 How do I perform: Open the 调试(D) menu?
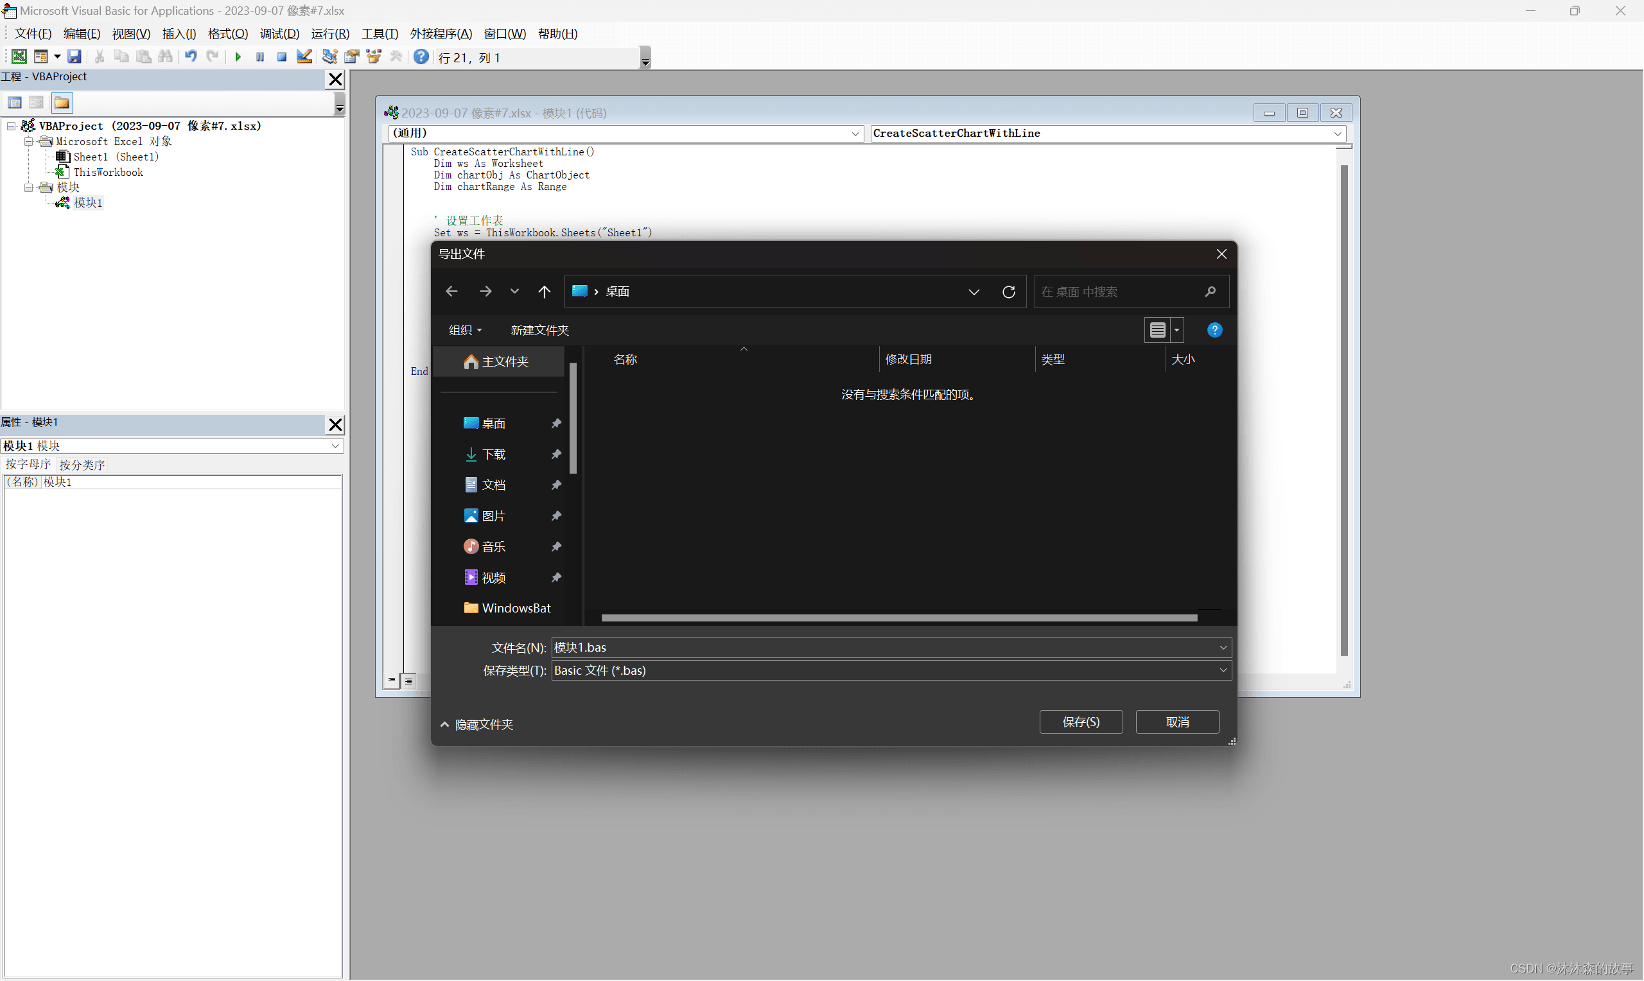279,34
